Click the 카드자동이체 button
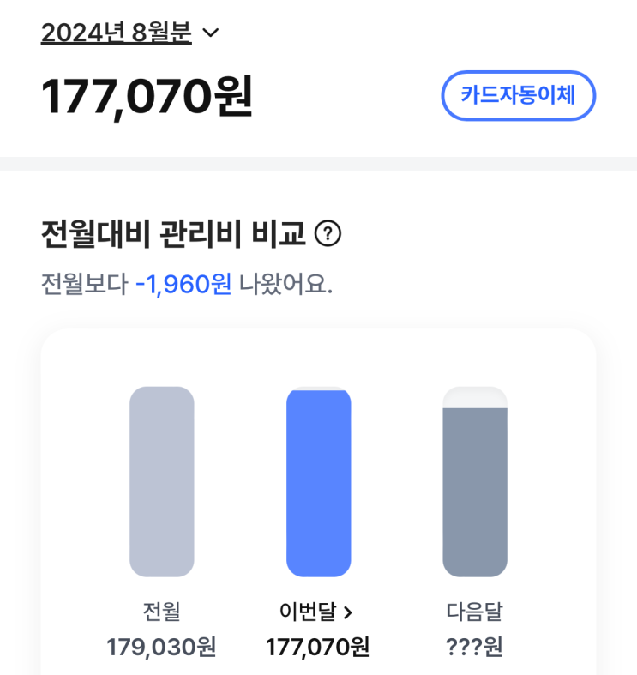637x675 pixels. (518, 95)
